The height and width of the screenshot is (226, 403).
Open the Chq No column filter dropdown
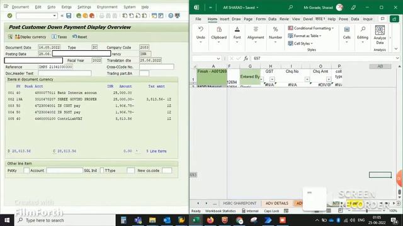tap(307, 80)
